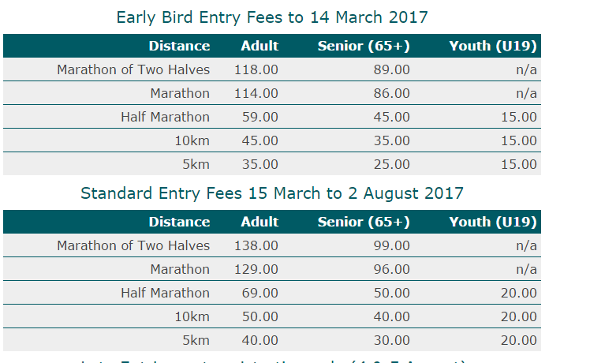The image size is (590, 363).
Task: Select Youth (U19) header in Standard fees table
Action: click(493, 222)
